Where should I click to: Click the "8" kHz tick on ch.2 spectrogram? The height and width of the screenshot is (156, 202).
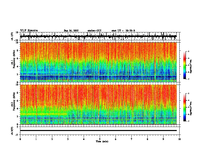[18, 93]
